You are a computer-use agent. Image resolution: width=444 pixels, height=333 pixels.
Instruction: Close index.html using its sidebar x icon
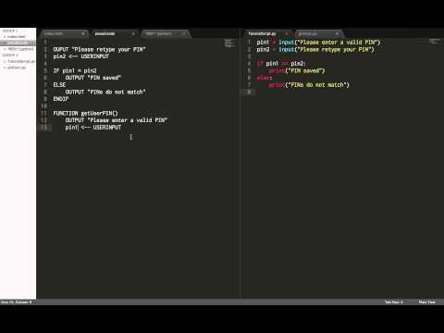[5, 37]
